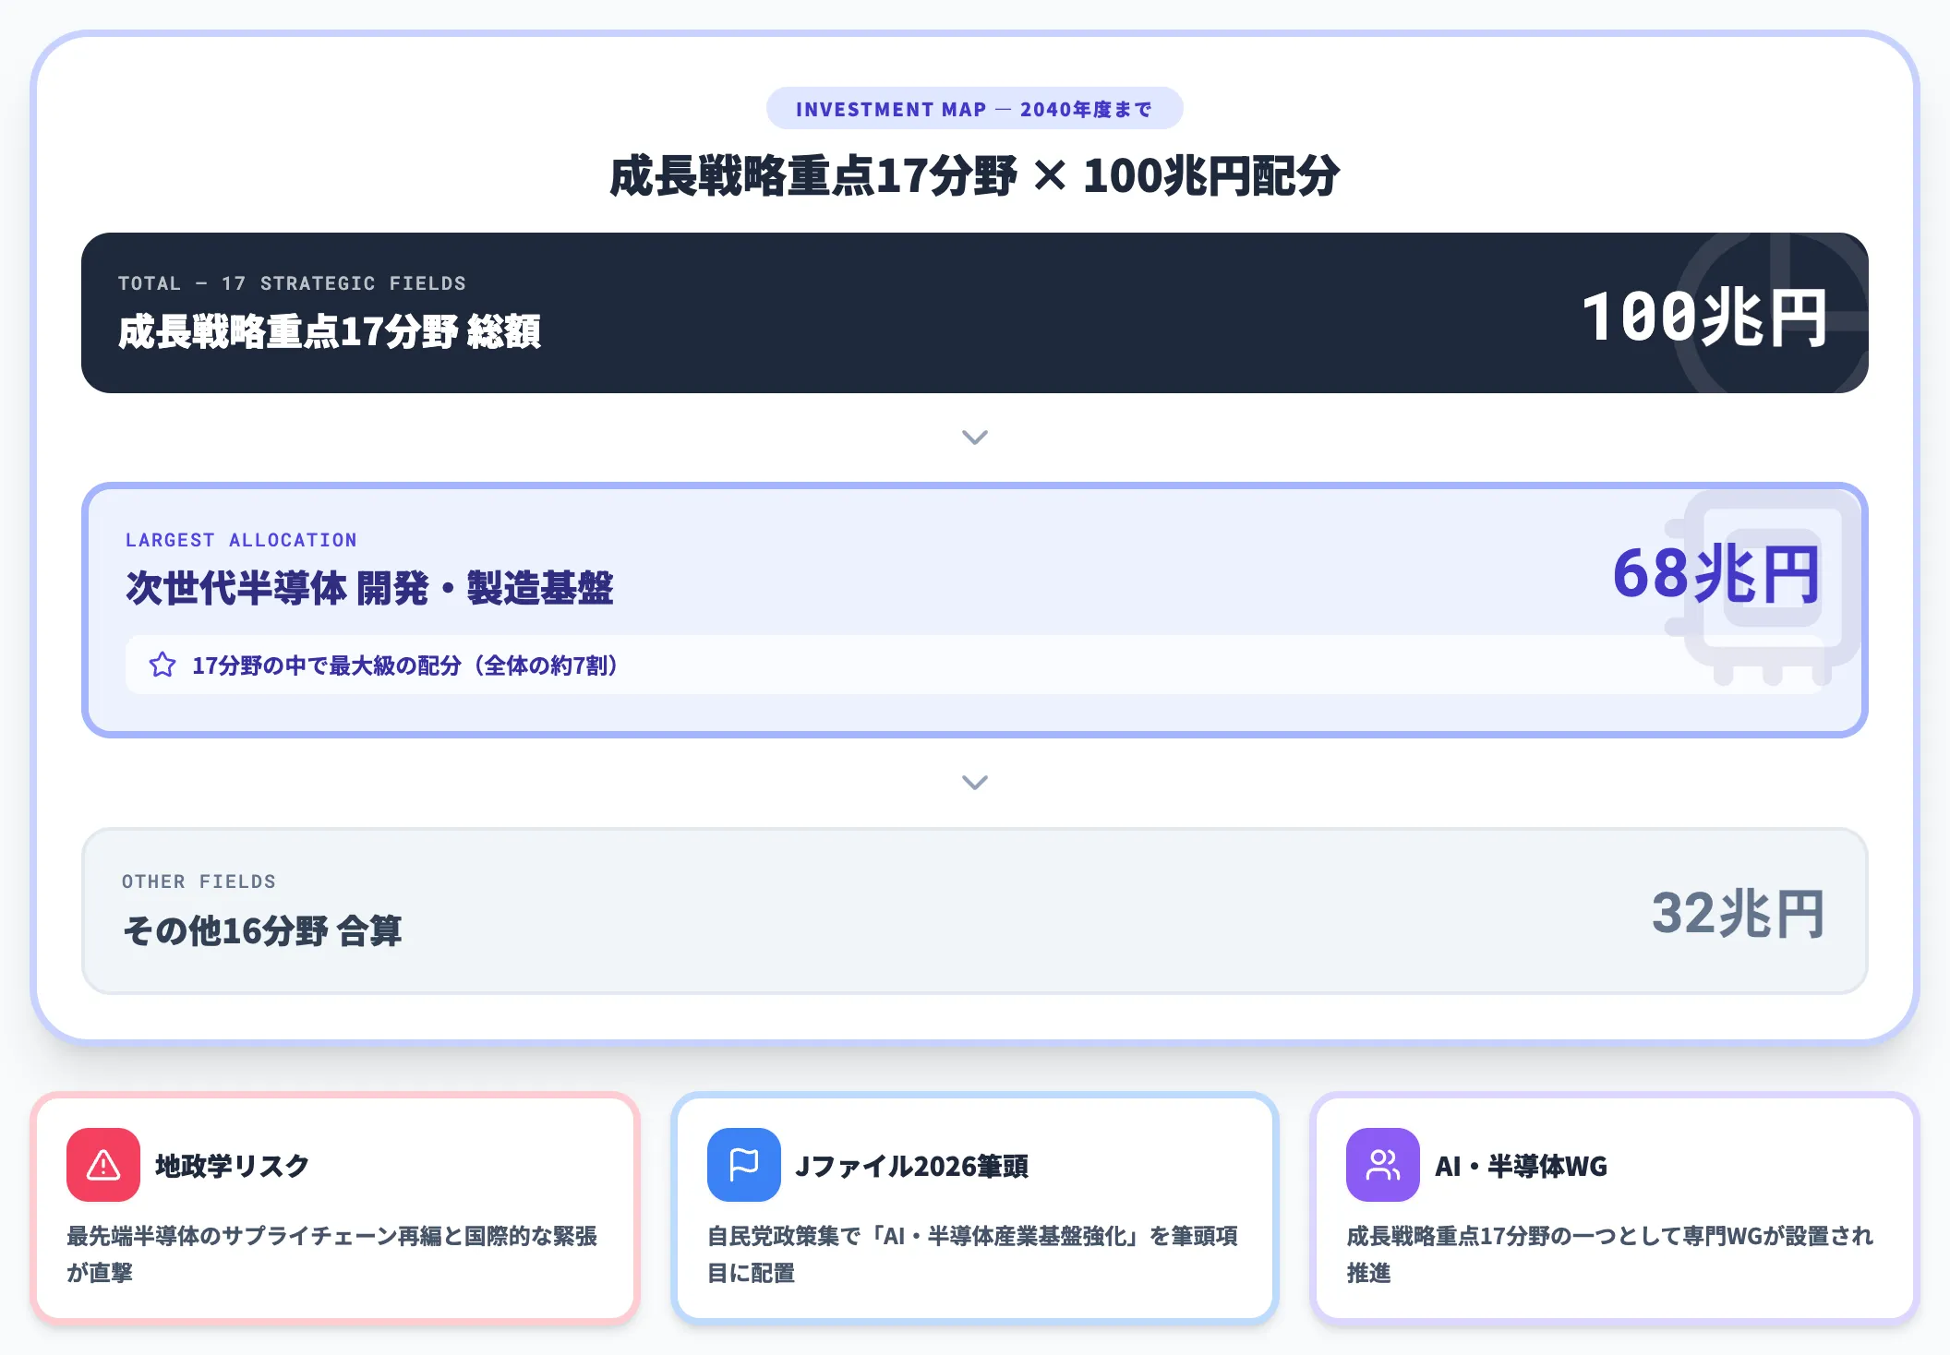The width and height of the screenshot is (1950, 1355).
Task: Click the description starting 成長戦略重点17分野の一つとして
Action: click(x=1610, y=1253)
